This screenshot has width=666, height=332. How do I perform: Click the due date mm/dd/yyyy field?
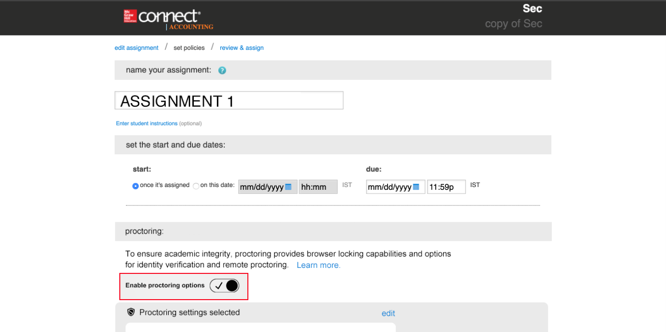click(x=388, y=187)
